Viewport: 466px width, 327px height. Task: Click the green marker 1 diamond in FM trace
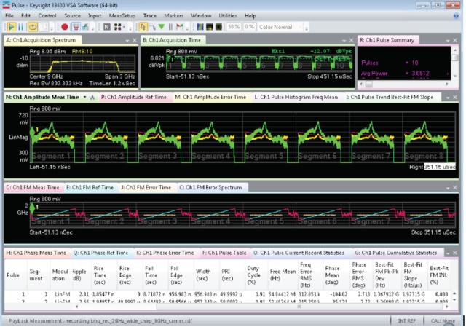pyautogui.click(x=32, y=208)
